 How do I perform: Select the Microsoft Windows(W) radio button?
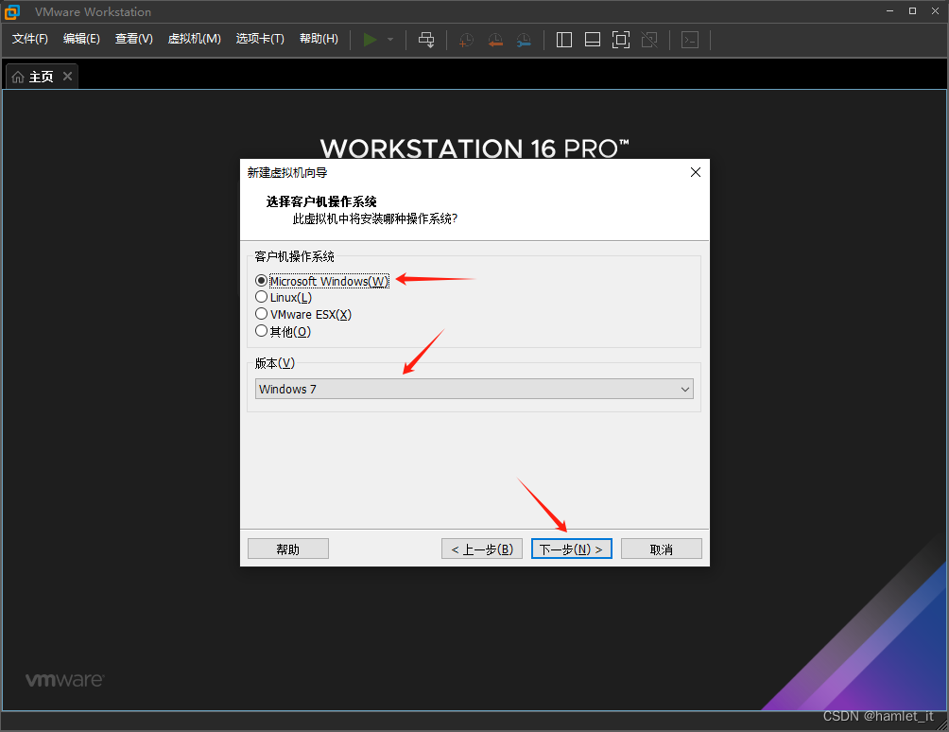261,281
